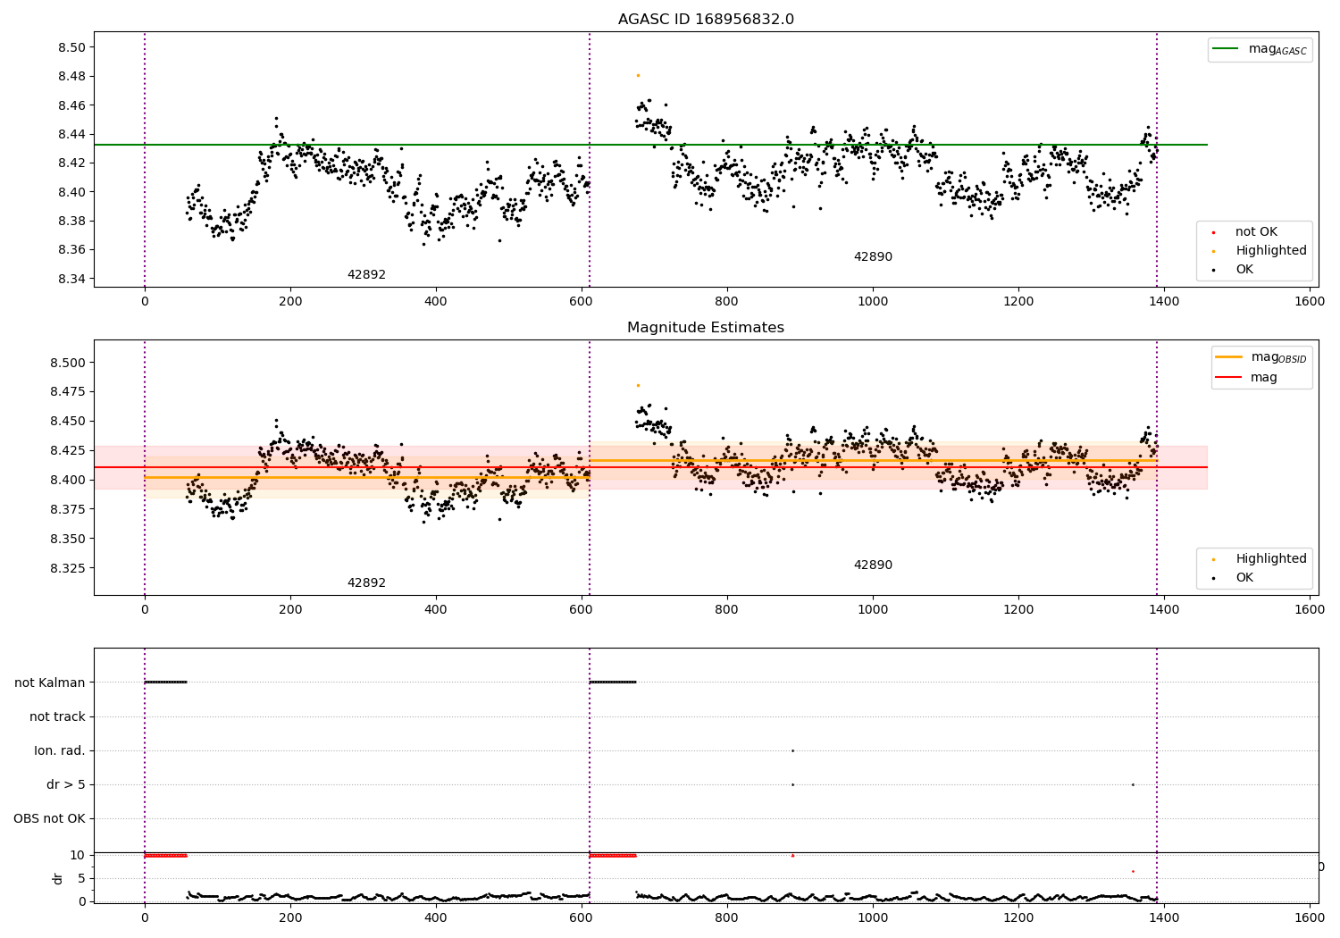The width and height of the screenshot is (1340, 938).
Task: Click the 'not track' axis label
Action: pyautogui.click(x=57, y=716)
